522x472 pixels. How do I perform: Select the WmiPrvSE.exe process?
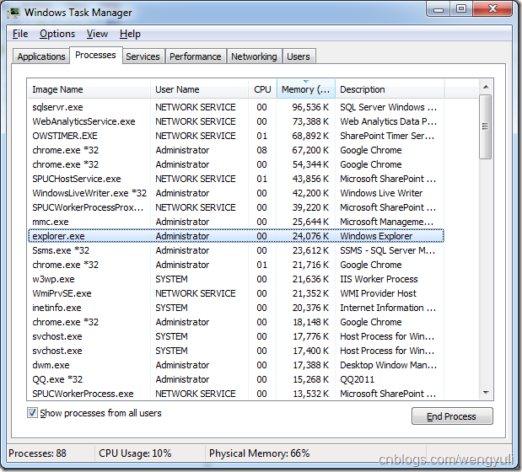[x=235, y=293]
